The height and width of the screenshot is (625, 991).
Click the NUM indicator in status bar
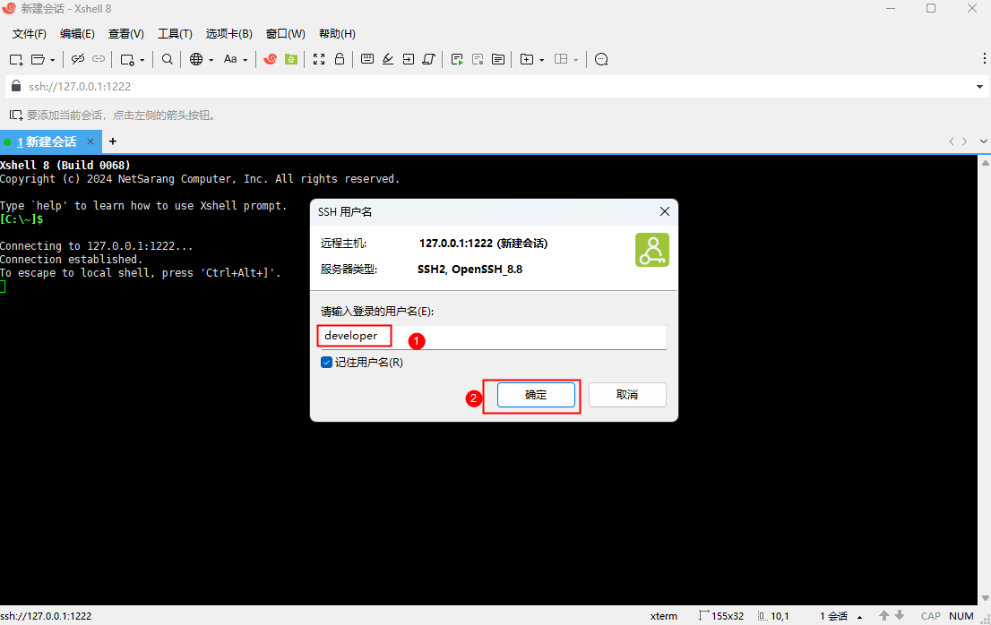click(961, 616)
